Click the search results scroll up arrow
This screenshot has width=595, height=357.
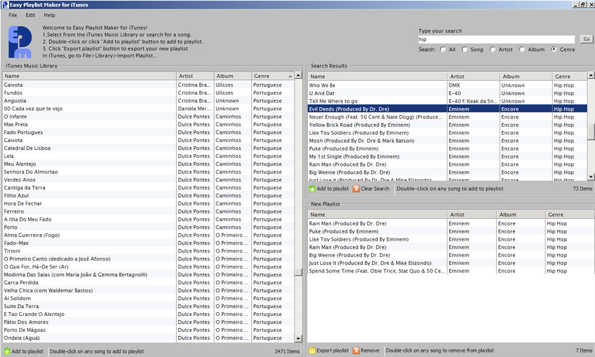click(x=591, y=75)
